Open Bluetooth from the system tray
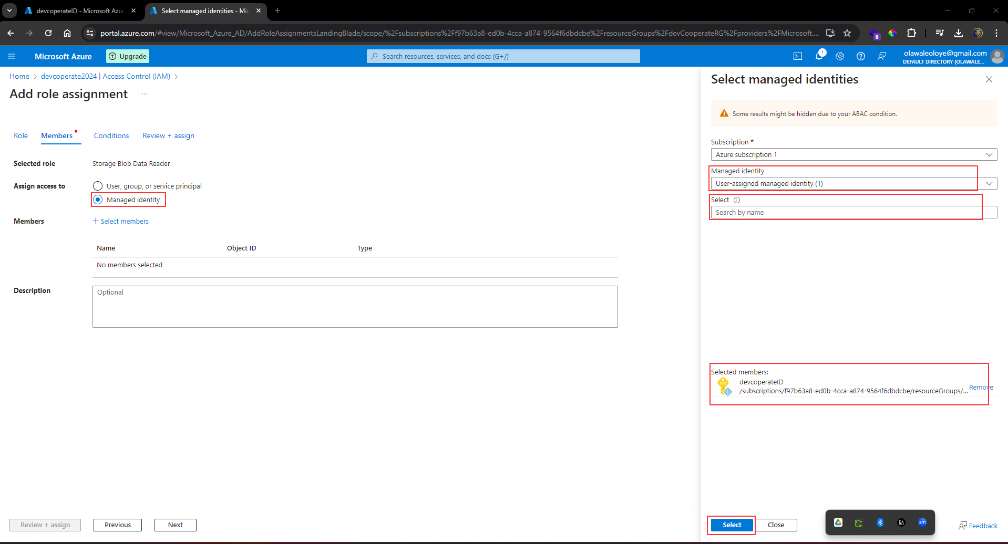 point(880,522)
